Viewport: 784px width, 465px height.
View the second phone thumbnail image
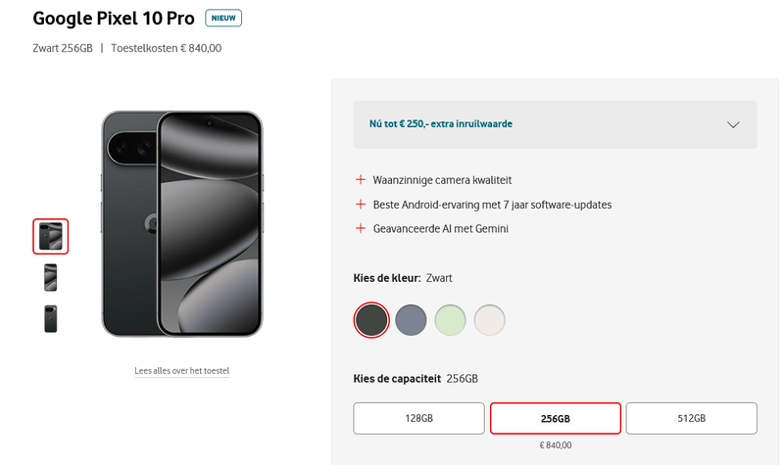point(51,277)
